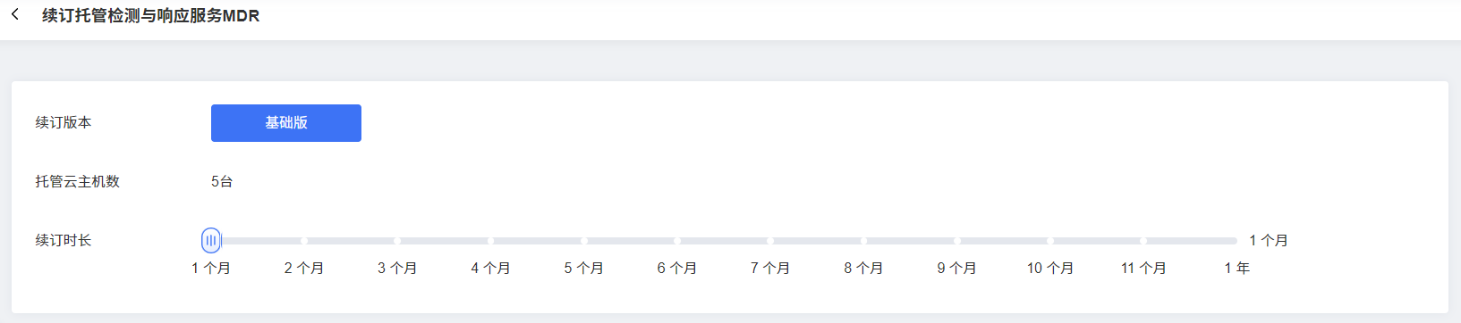Click the 3 个月 label text
Viewport: 1461px width, 323px height.
(x=397, y=268)
